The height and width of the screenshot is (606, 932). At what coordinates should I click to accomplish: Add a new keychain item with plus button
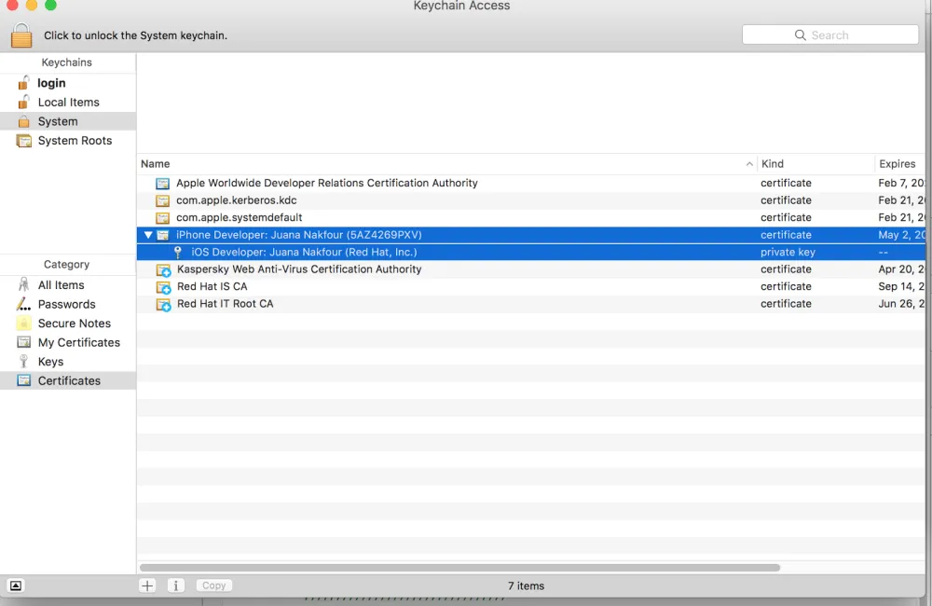coord(147,585)
